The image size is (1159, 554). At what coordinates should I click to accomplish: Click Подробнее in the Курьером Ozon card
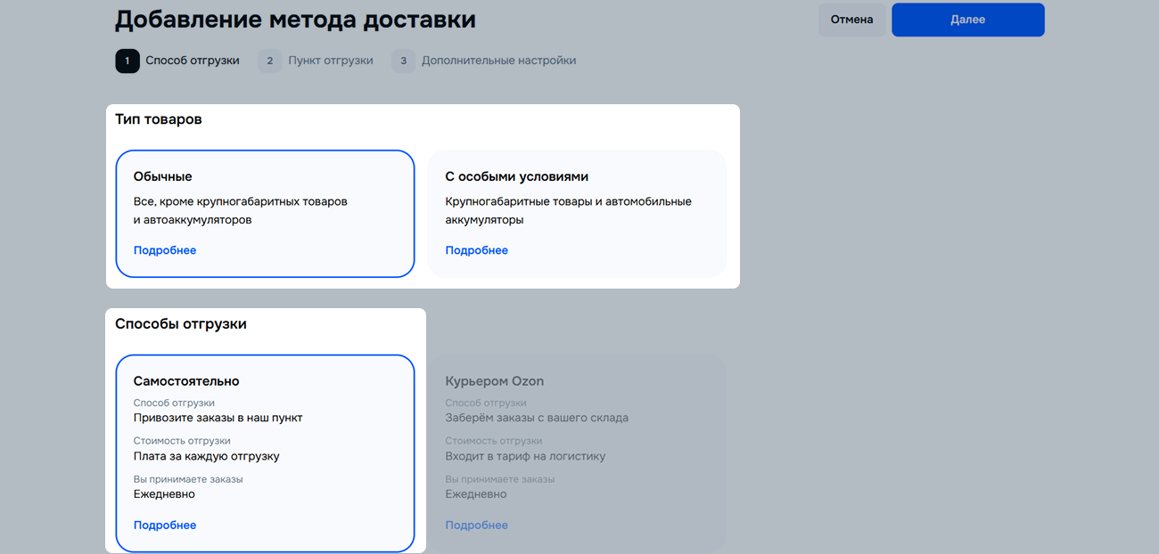[477, 525]
